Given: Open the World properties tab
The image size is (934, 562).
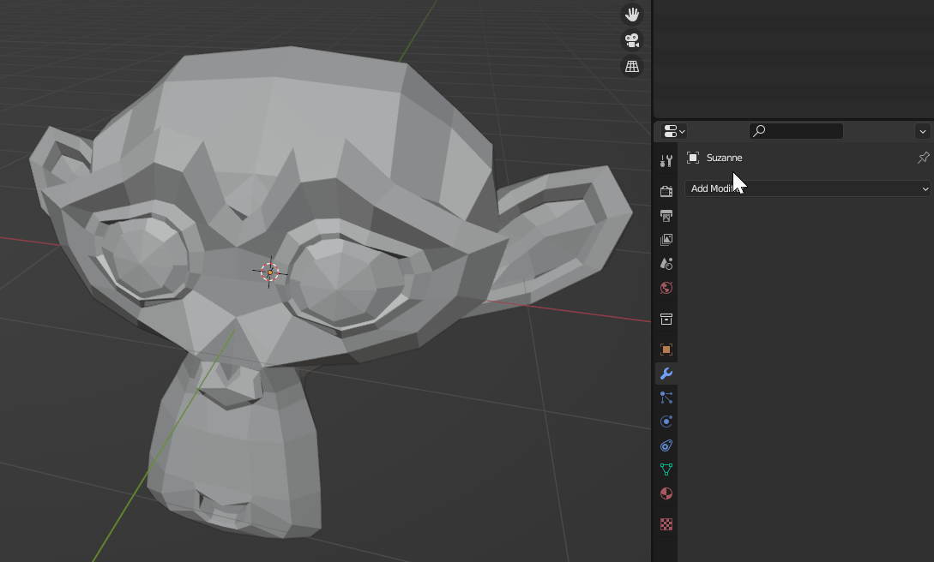Looking at the screenshot, I should click(x=666, y=288).
